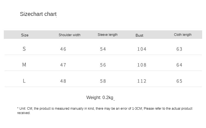Click shoulder width value 48
This screenshot has width=206, height=128.
tap(63, 81)
